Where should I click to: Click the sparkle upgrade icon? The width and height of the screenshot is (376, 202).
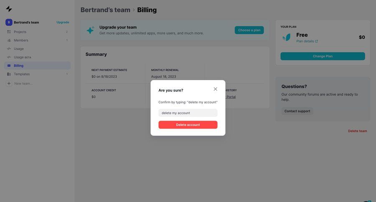click(x=90, y=30)
